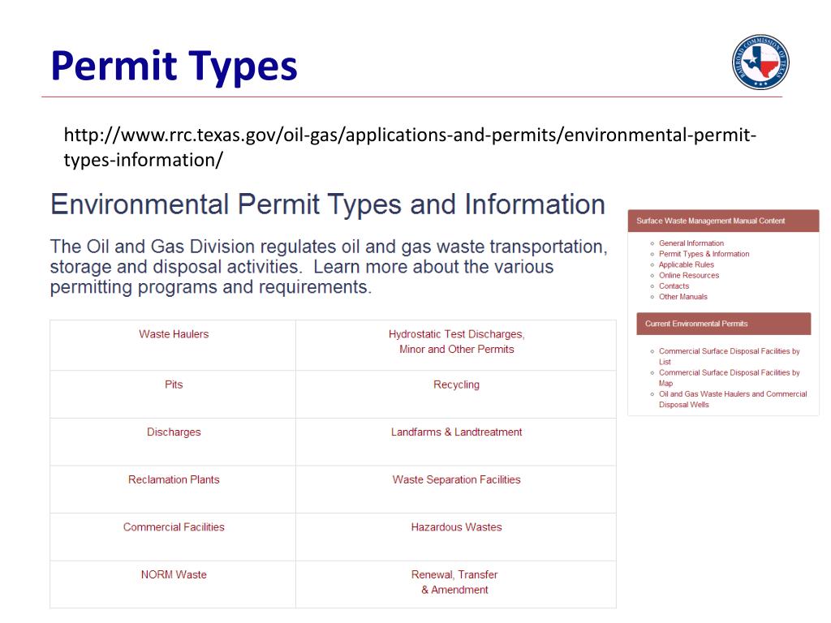Click the Railroad Commission of Texas logo
The height and width of the screenshot is (623, 831).
[x=760, y=62]
